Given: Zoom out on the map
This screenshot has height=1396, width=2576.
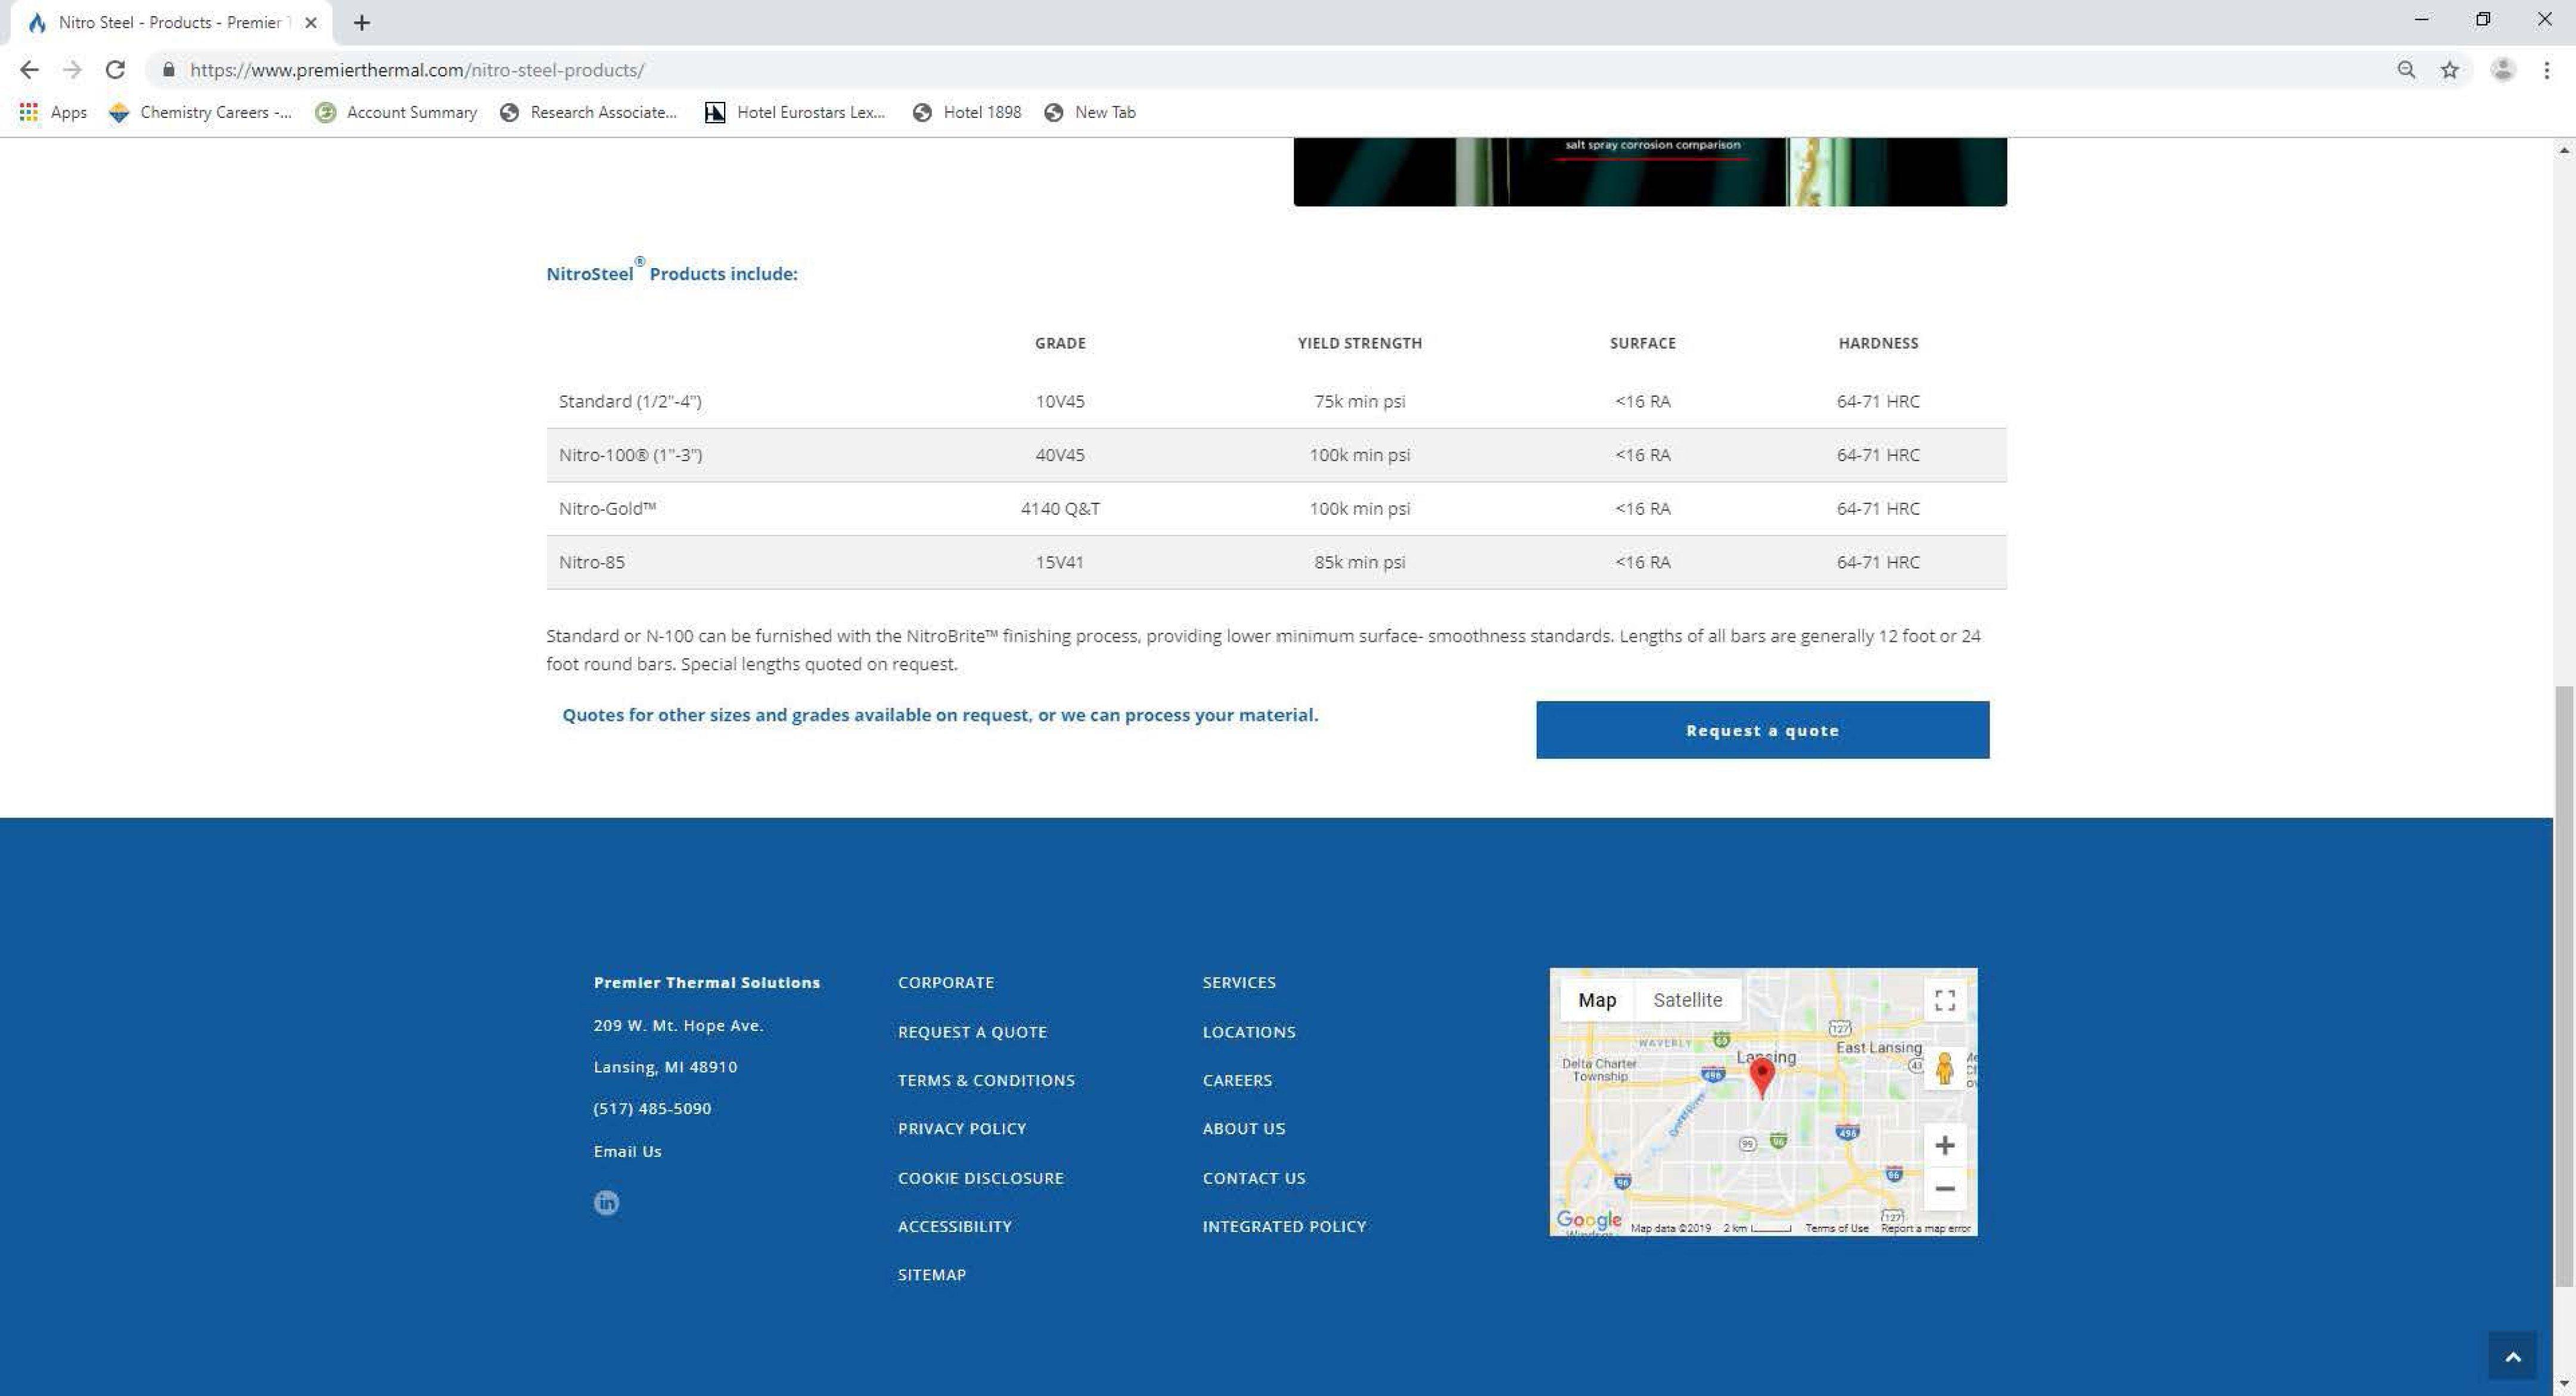Looking at the screenshot, I should pos(1944,1189).
